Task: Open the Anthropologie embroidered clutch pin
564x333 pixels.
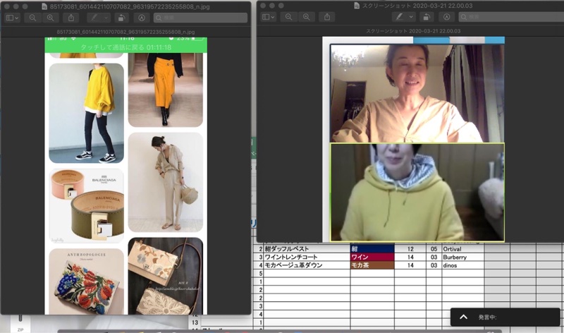Action: point(86,281)
